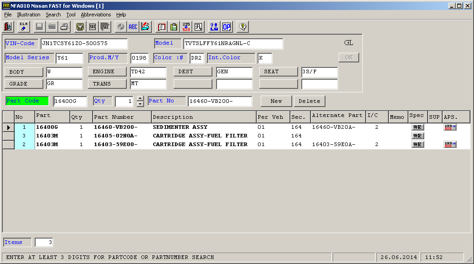Click the exit door toolbar icon

8,27
